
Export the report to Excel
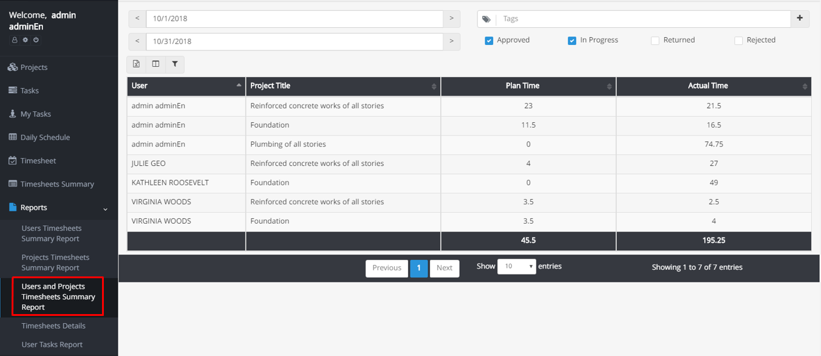coord(136,64)
